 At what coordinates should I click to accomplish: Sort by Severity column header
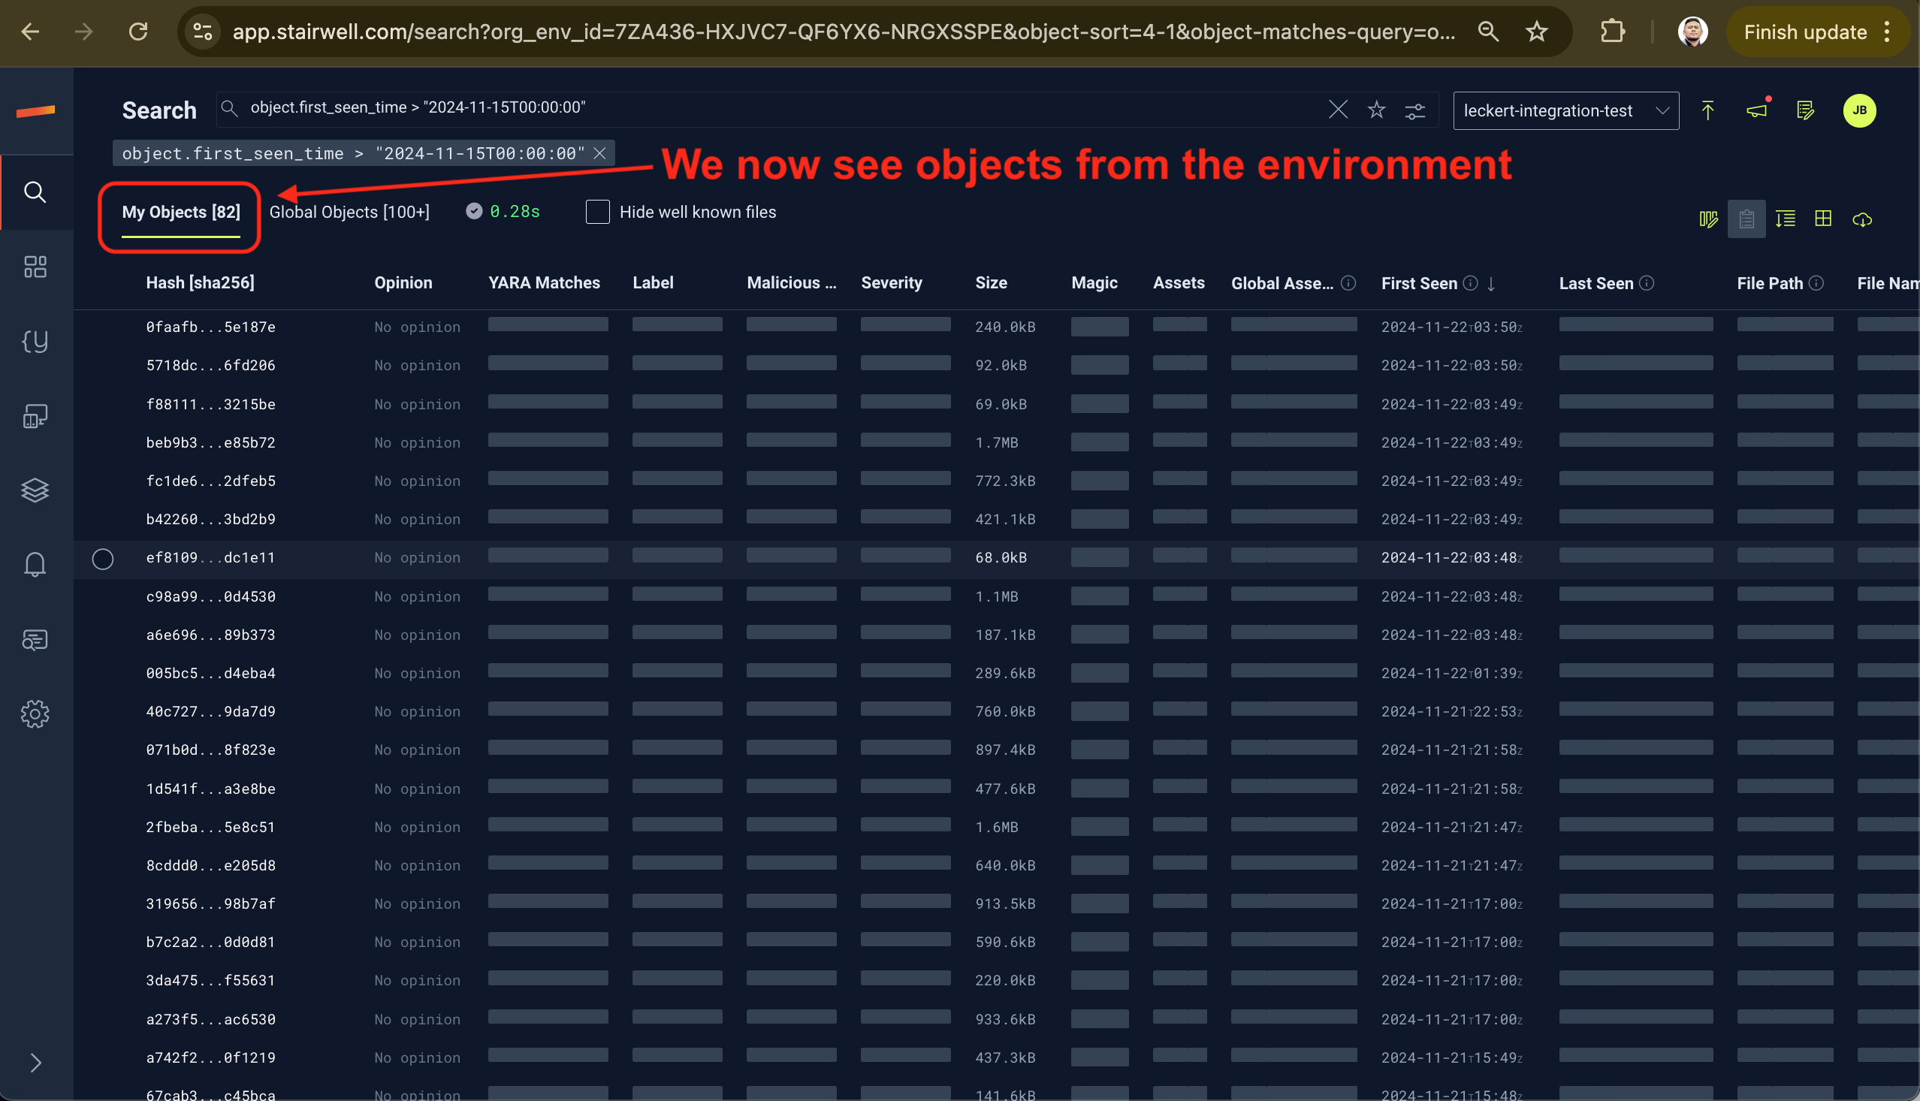coord(892,283)
